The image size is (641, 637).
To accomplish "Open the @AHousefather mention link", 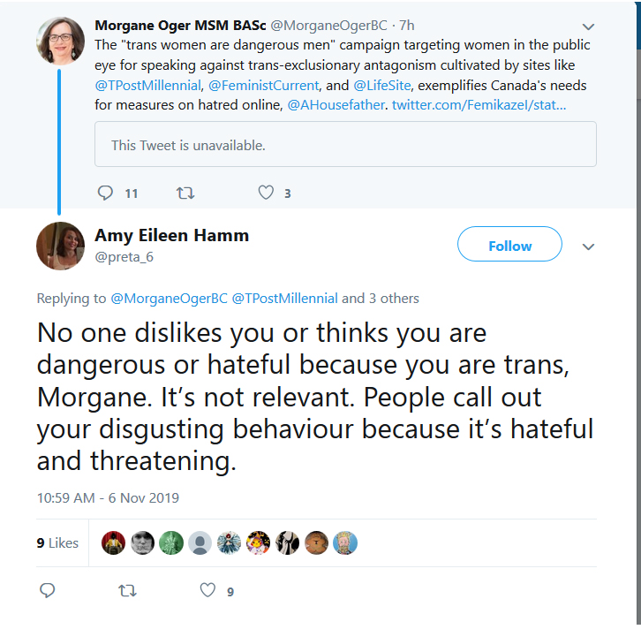I will tap(336, 105).
